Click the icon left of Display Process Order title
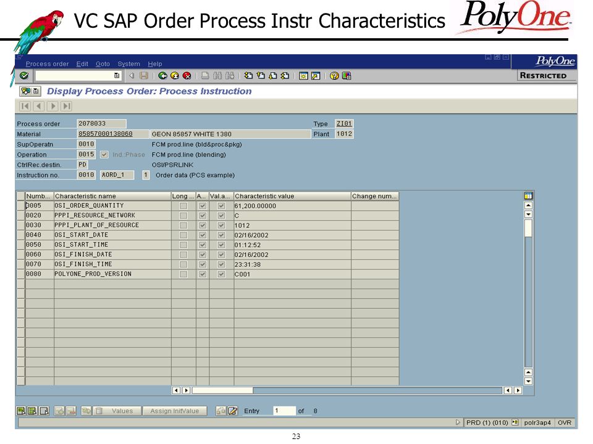Image resolution: width=593 pixels, height=444 pixels. (x=25, y=91)
